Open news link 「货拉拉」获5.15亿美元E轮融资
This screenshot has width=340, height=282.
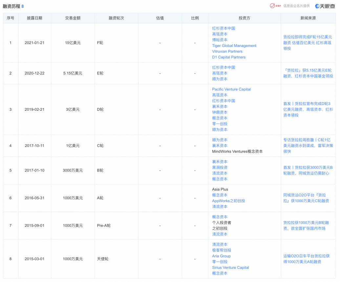click(x=308, y=73)
